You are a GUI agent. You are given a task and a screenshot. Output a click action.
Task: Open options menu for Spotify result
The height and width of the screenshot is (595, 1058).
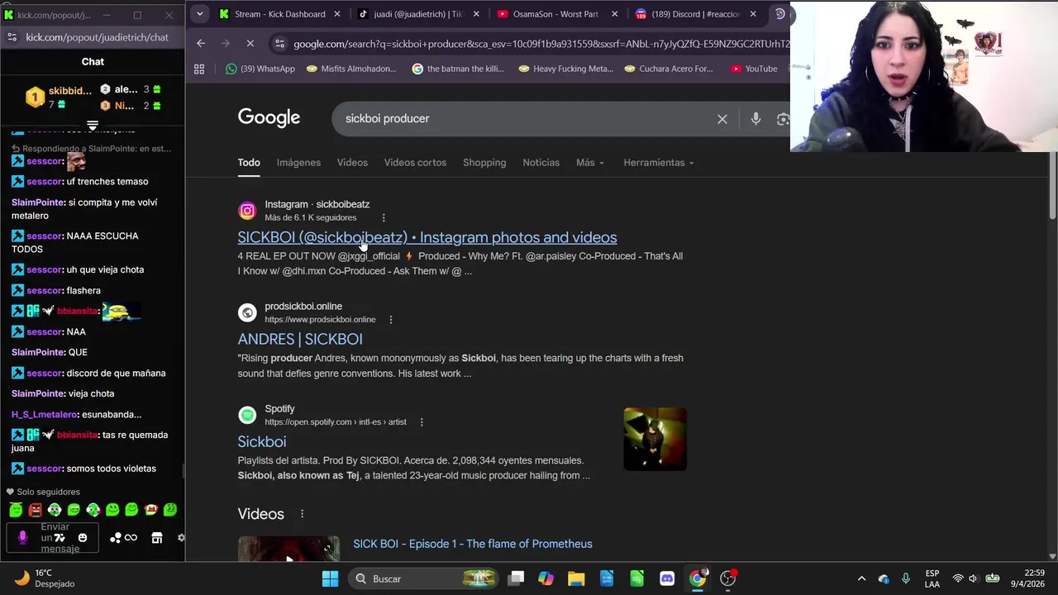pyautogui.click(x=422, y=422)
